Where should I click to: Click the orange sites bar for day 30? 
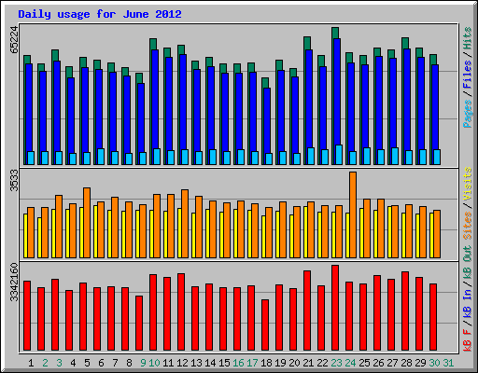click(437, 234)
